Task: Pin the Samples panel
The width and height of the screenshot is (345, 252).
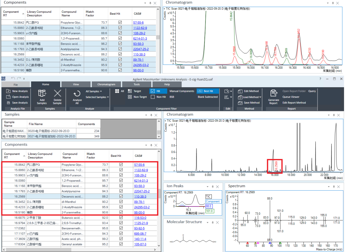Action: pos(151,115)
